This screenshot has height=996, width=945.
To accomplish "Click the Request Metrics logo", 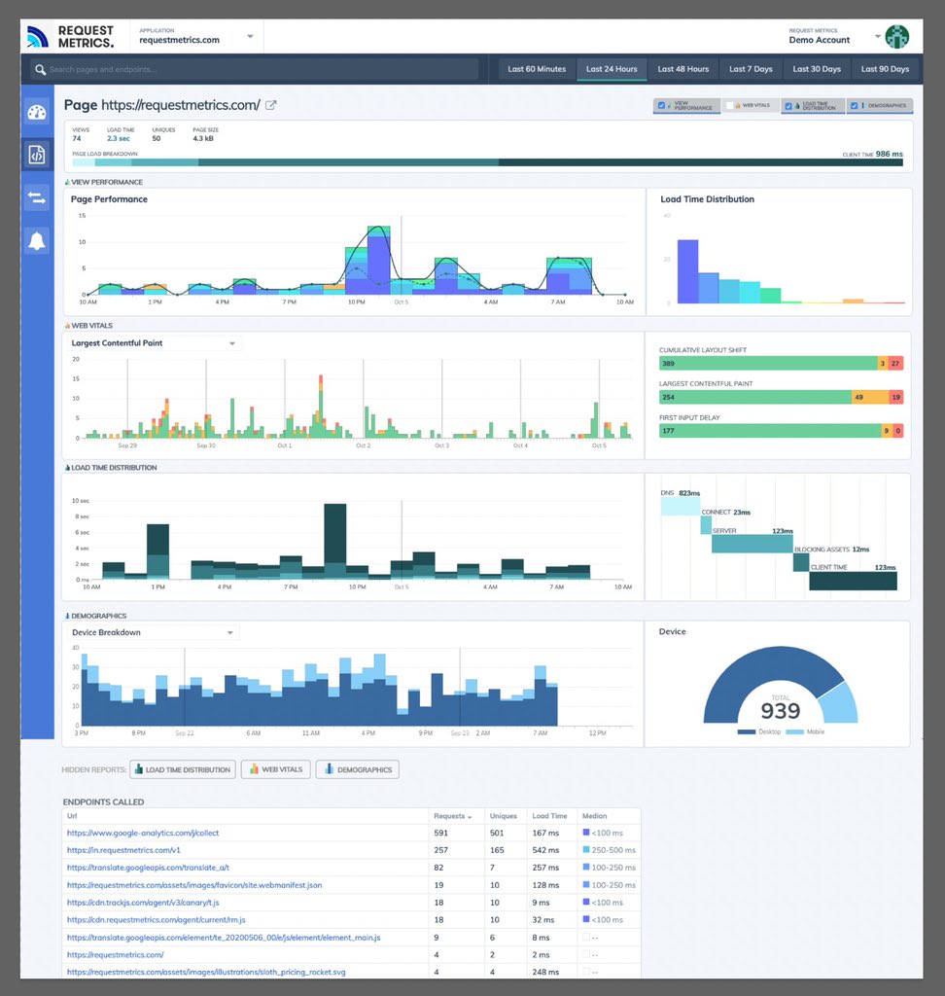I will click(70, 36).
